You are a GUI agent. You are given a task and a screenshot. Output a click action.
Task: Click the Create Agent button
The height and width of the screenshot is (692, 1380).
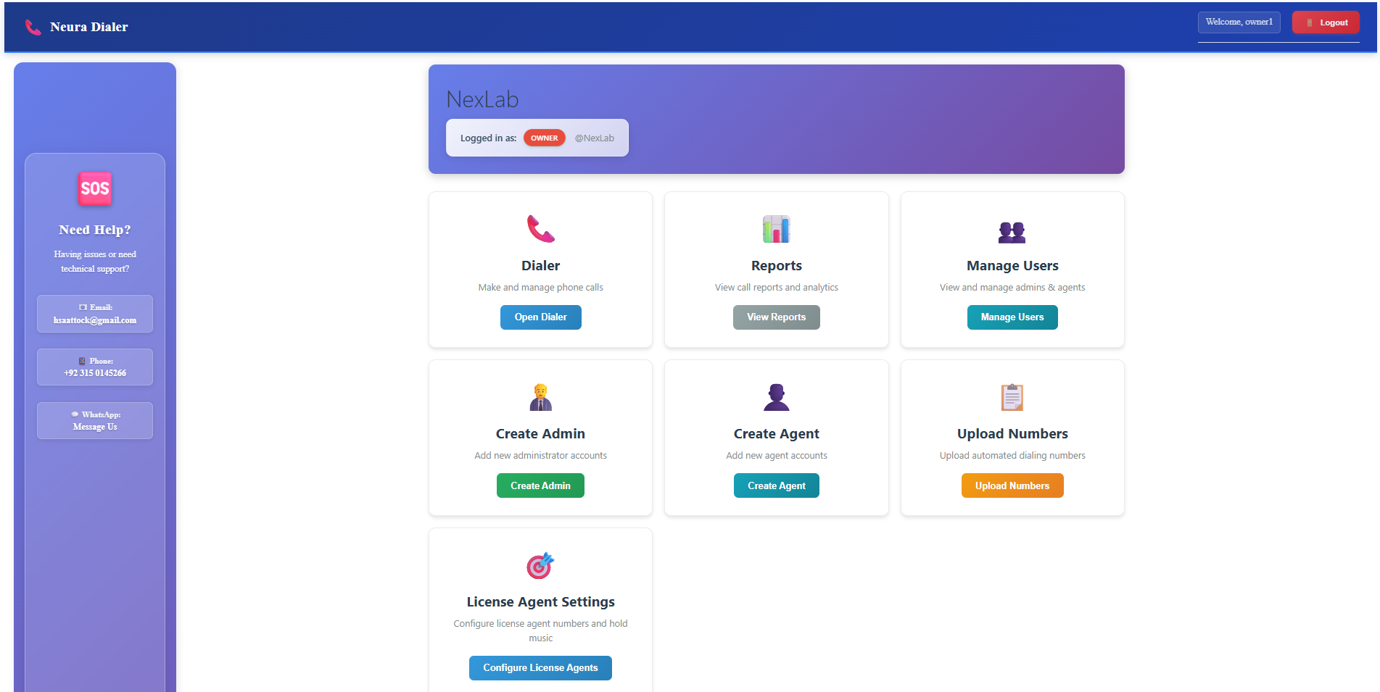pos(776,485)
